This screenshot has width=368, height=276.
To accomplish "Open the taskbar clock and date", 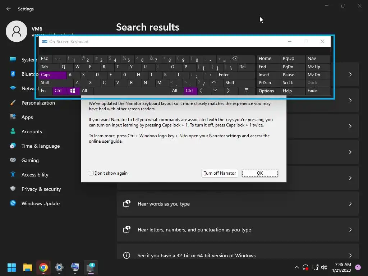I will [341, 267].
